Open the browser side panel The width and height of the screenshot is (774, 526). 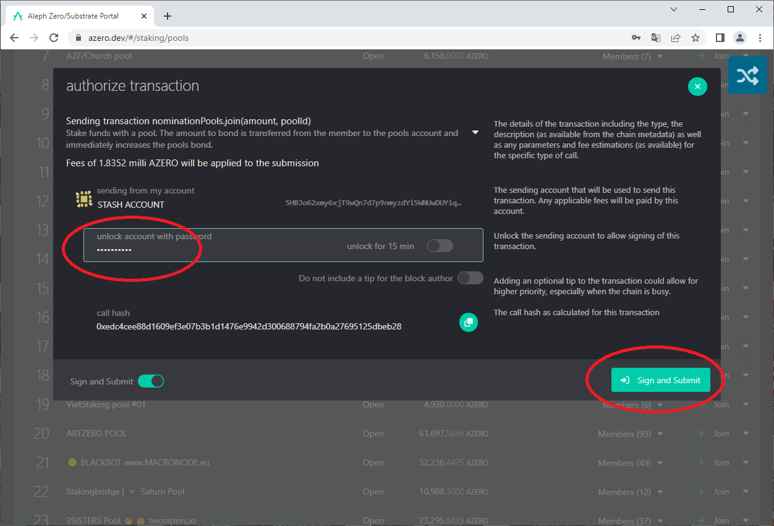720,38
